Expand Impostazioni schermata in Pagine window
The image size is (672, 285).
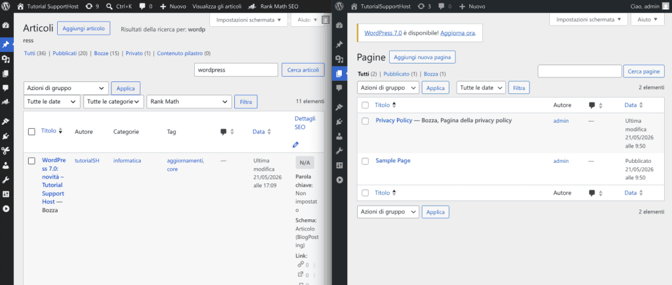589,19
